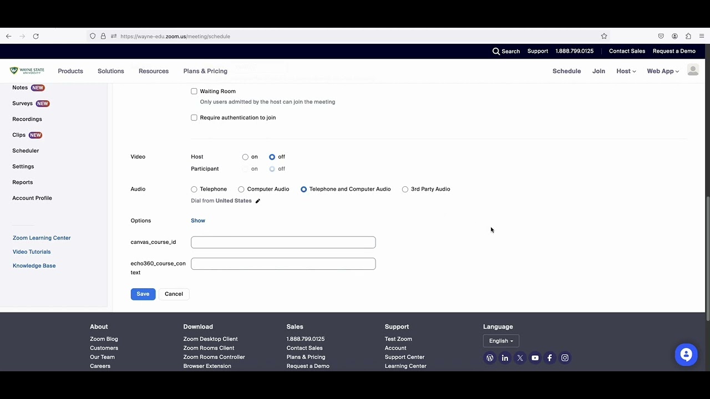
Task: Click Join in top navigation
Action: pyautogui.click(x=599, y=71)
